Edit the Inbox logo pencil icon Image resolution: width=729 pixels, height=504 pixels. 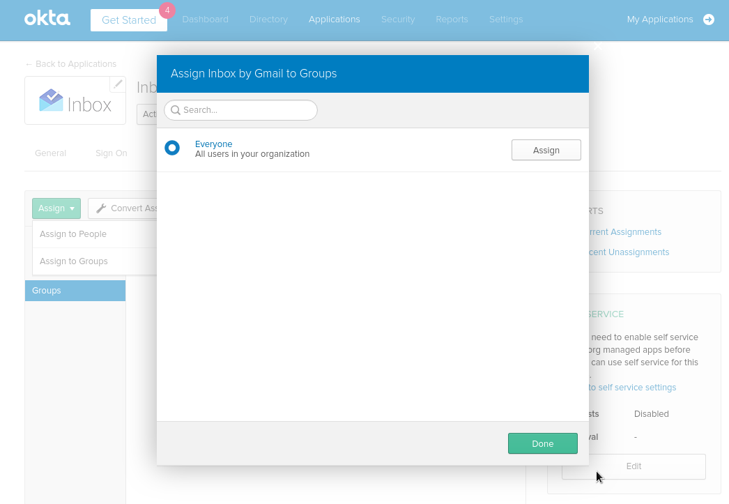(118, 84)
